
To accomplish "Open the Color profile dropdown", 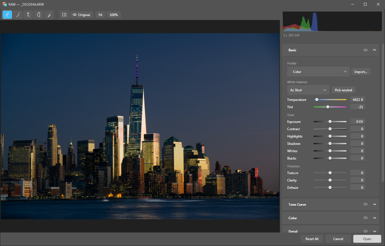I will pyautogui.click(x=318, y=72).
